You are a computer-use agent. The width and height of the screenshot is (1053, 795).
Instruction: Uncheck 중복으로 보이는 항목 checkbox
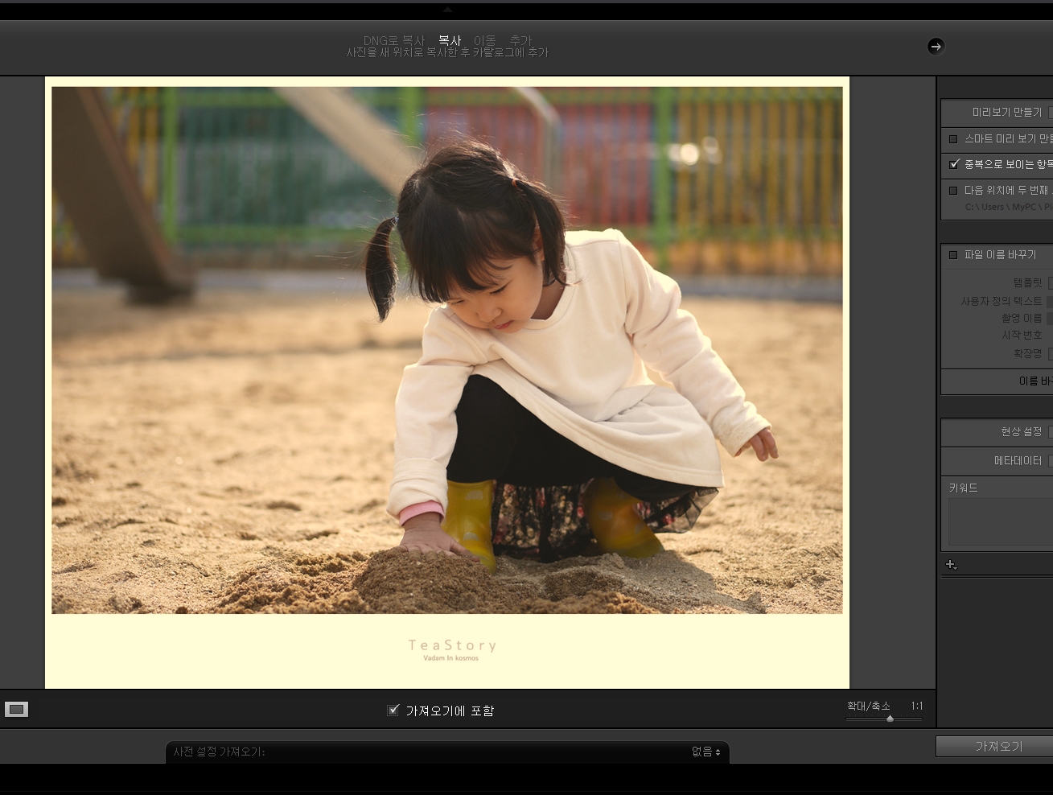[954, 164]
